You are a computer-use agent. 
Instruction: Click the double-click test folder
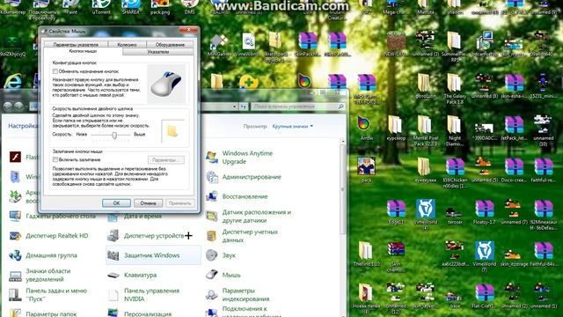coord(172,131)
